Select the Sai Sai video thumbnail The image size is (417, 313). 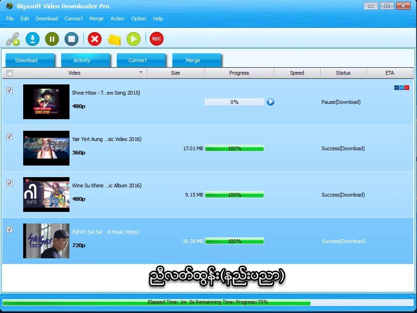click(46, 241)
